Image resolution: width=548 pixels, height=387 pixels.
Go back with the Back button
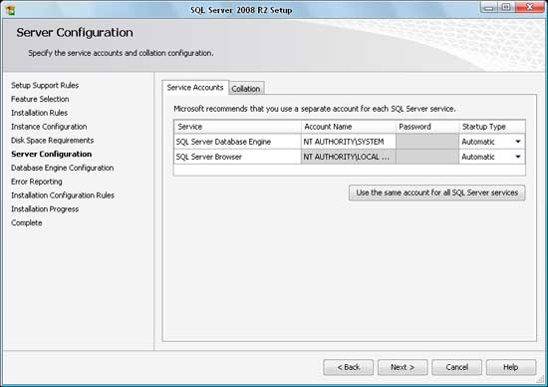click(x=348, y=367)
